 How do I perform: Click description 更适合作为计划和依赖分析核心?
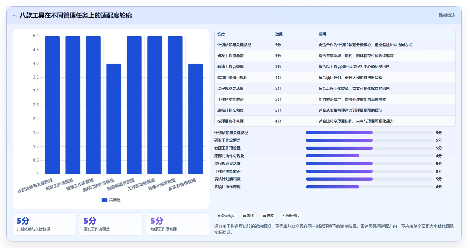click(366, 45)
